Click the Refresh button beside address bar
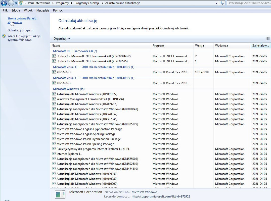 pyautogui.click(x=222, y=3)
